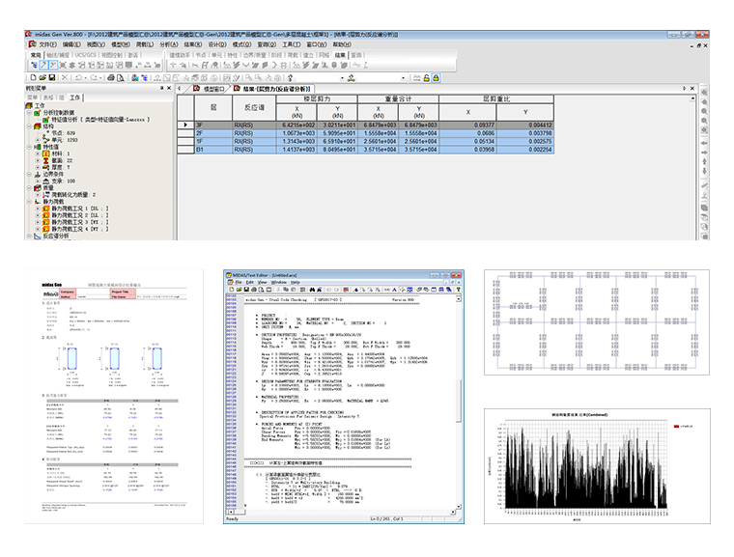Open the 文件(F) menu
734x557 pixels.
(47, 44)
